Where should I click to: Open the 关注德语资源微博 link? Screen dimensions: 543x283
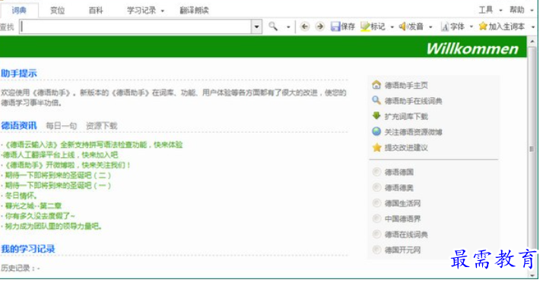click(x=414, y=132)
